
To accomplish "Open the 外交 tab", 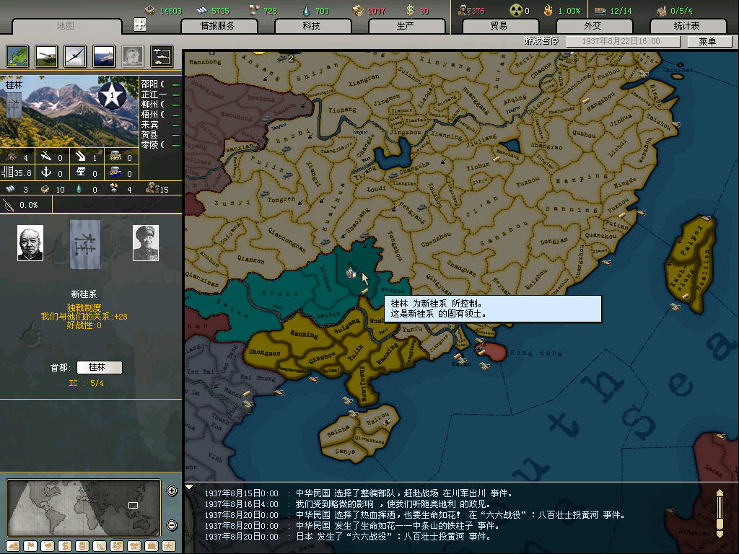I will (x=593, y=26).
